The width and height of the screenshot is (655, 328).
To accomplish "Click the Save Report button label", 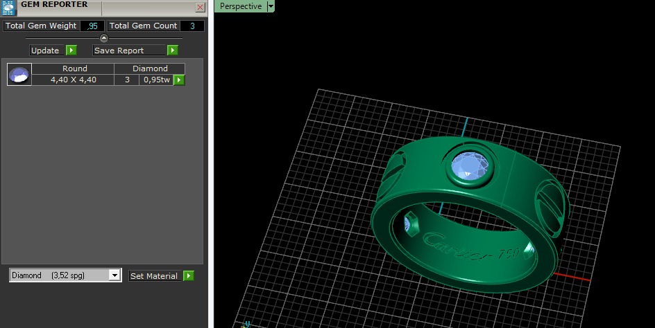I will click(x=129, y=51).
